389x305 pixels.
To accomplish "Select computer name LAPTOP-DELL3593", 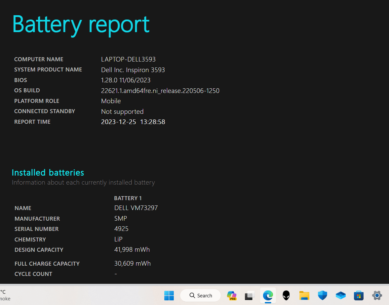I will pos(128,59).
